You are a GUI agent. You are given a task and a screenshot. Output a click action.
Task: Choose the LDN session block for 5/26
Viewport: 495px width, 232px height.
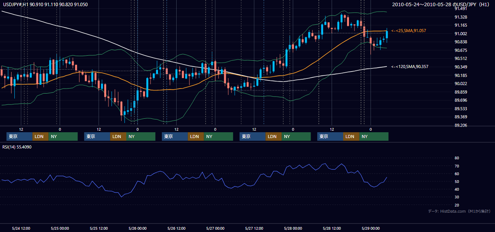pyautogui.click(x=196, y=136)
